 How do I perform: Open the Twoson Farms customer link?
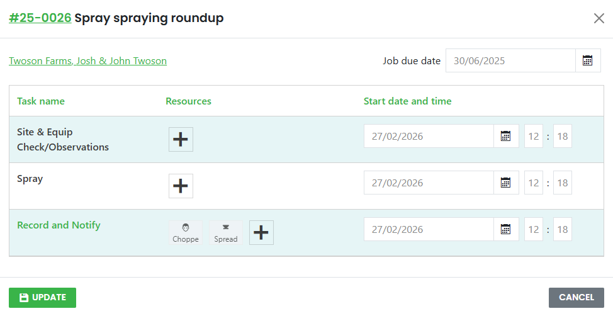(x=88, y=61)
